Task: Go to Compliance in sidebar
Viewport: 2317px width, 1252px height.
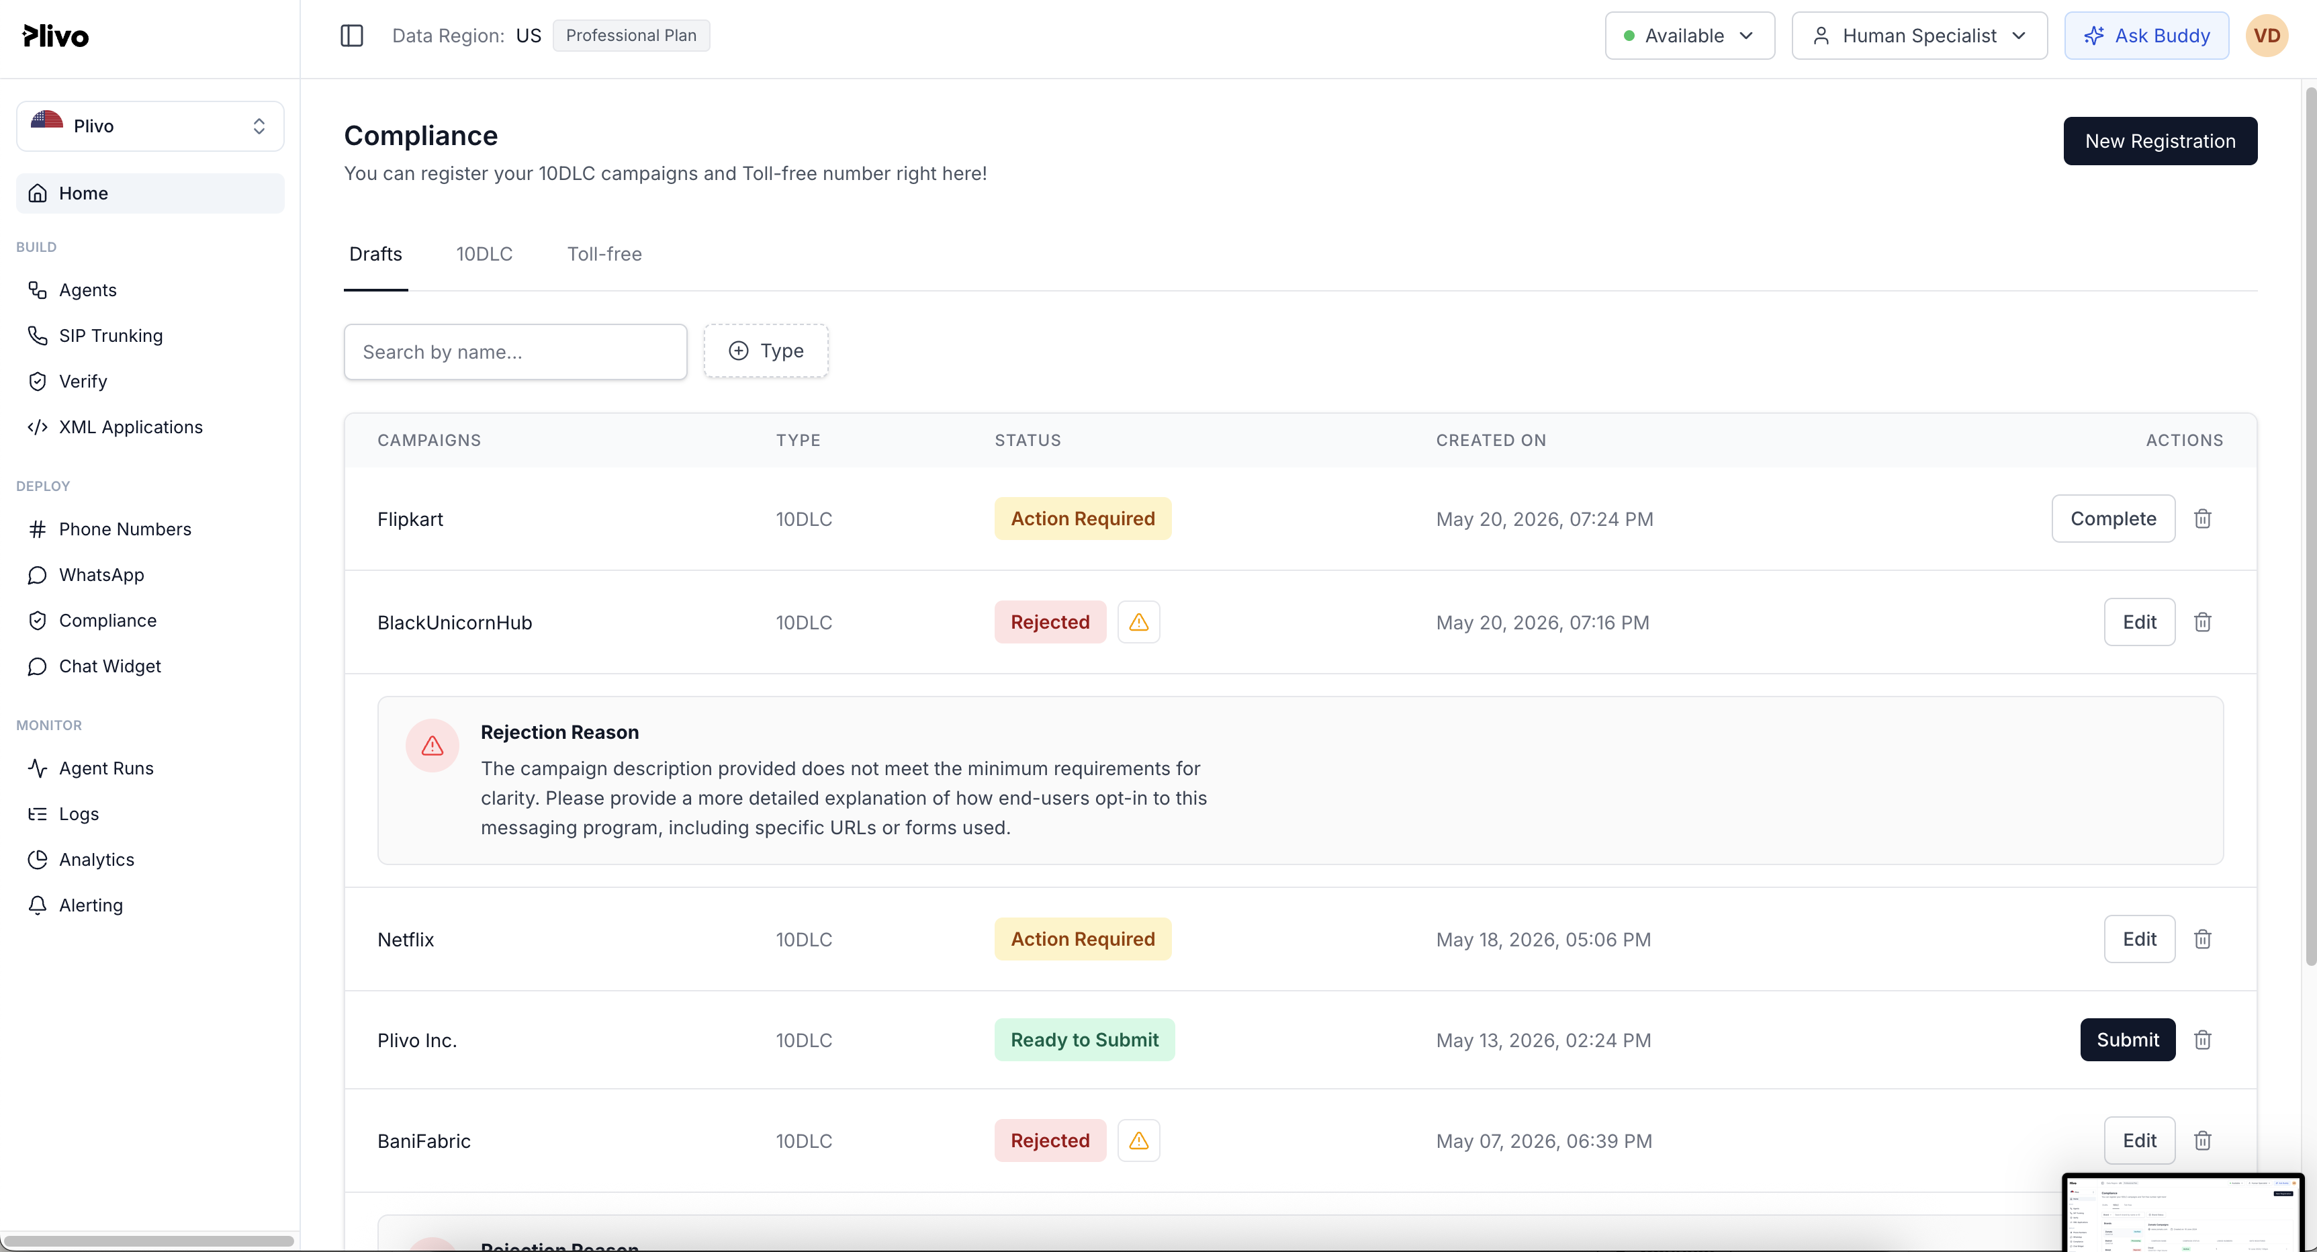Action: [150, 621]
